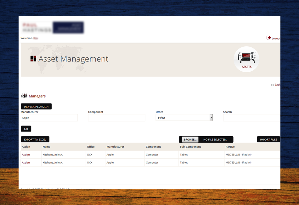Click the Manufacturer input showing Apple

(49, 117)
